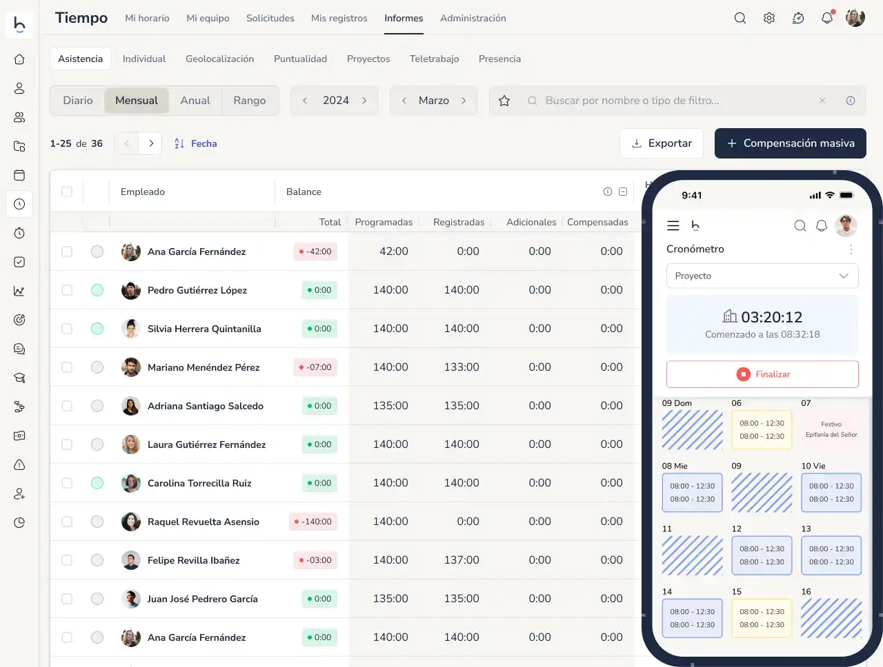Open the notifications bell in top bar
Viewport: 883px width, 667px height.
coord(826,18)
